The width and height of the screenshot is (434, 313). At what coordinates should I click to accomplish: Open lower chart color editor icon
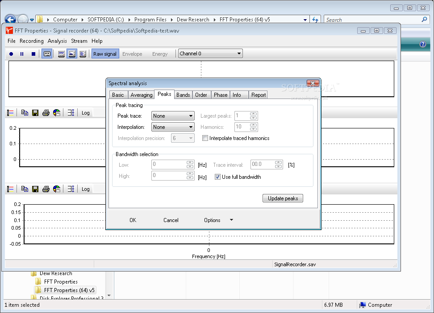pos(57,189)
